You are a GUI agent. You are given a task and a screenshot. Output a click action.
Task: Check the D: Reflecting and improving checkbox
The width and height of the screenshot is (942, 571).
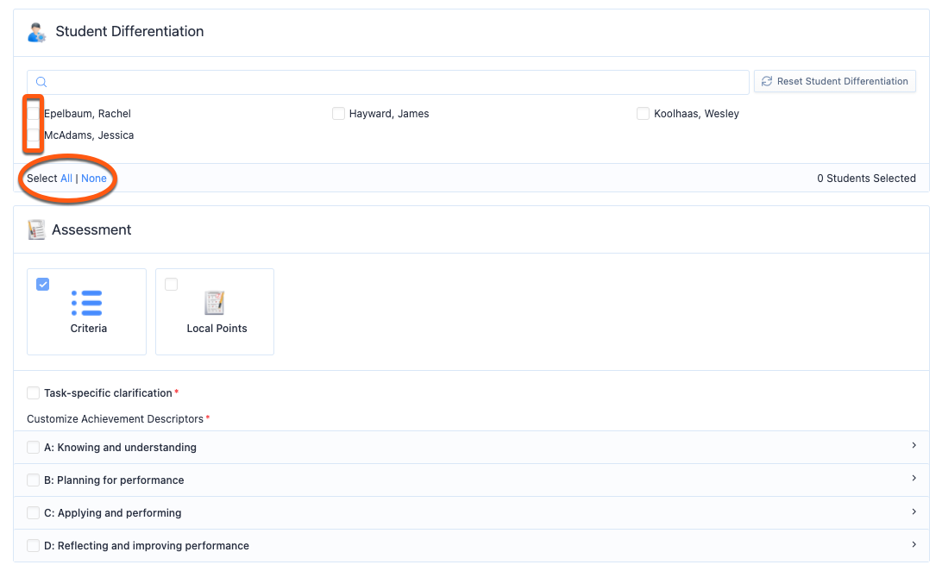(x=34, y=545)
